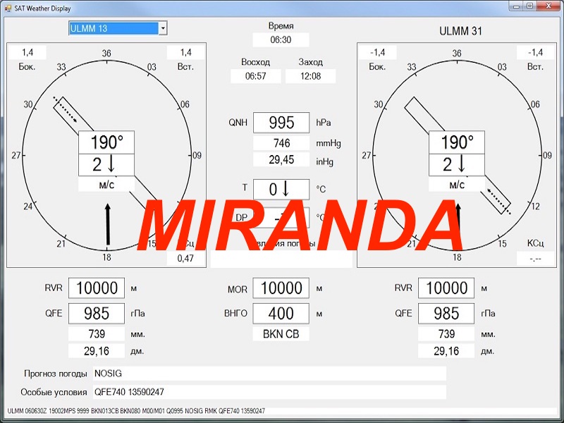
Task: Click the black wind arrow in left compass
Action: pyautogui.click(x=107, y=224)
